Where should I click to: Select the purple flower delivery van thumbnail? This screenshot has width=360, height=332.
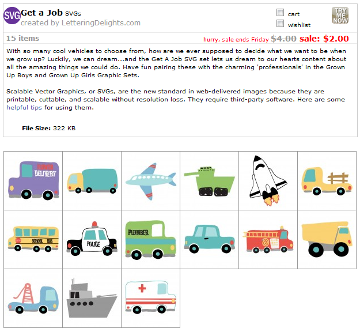click(x=33, y=180)
